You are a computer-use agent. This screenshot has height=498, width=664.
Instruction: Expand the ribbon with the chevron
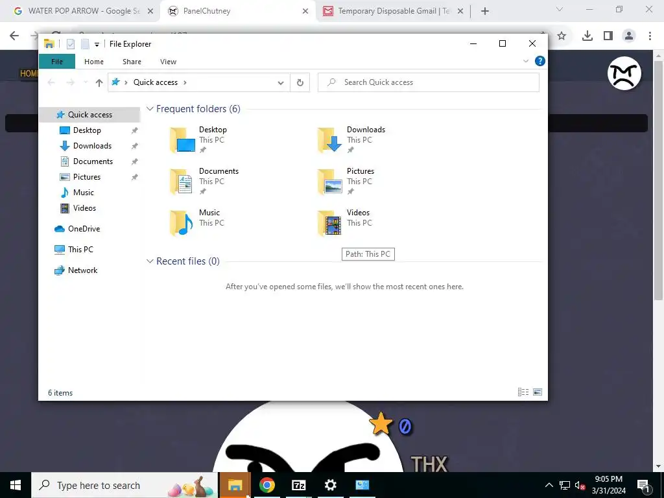[x=525, y=61]
